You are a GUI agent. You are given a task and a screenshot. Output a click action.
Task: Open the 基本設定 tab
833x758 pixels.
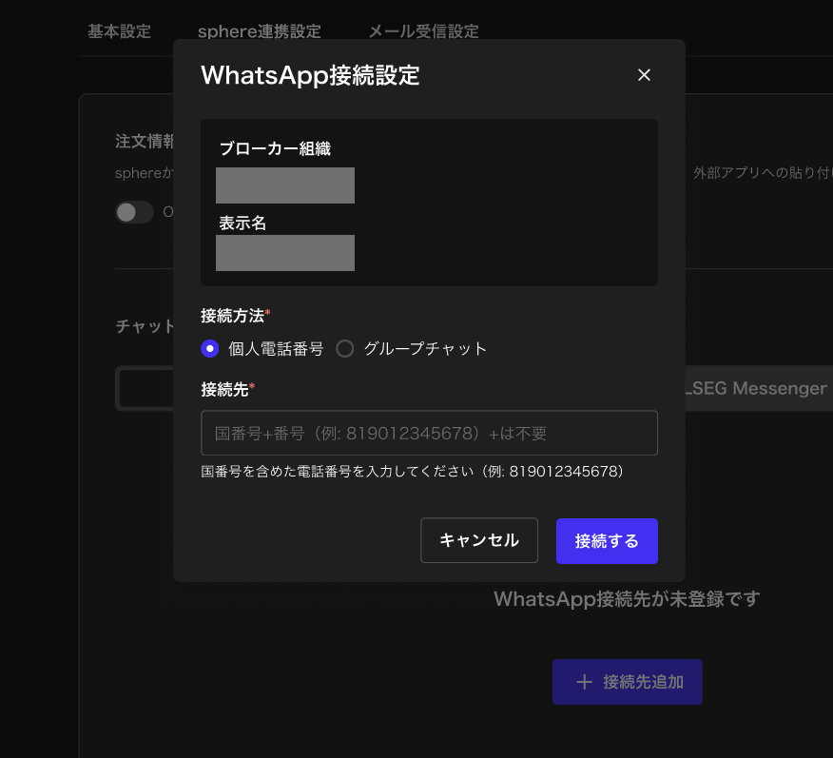120,32
